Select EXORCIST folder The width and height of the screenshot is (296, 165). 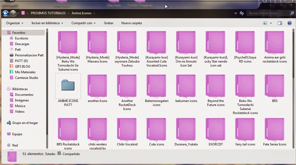pos(216,132)
